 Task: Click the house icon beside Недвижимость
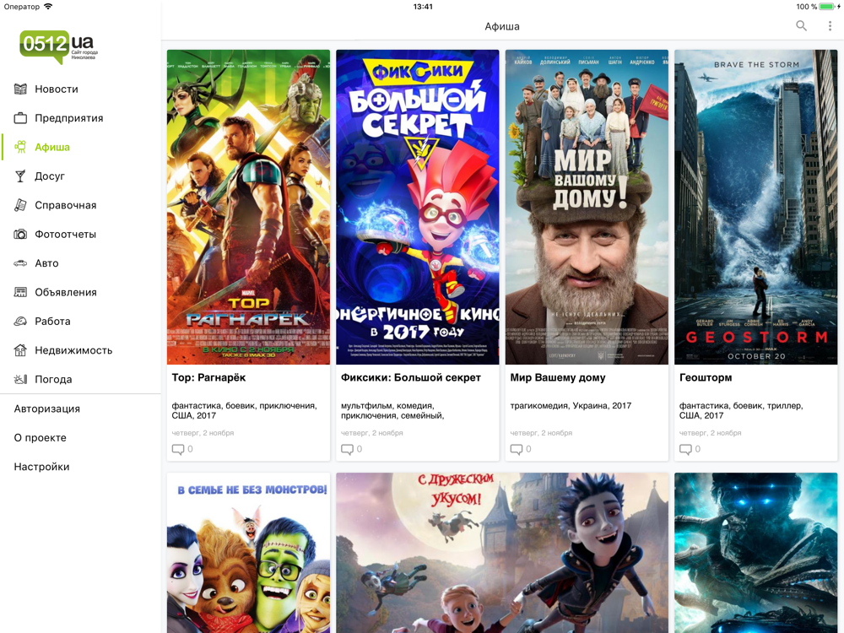(20, 350)
